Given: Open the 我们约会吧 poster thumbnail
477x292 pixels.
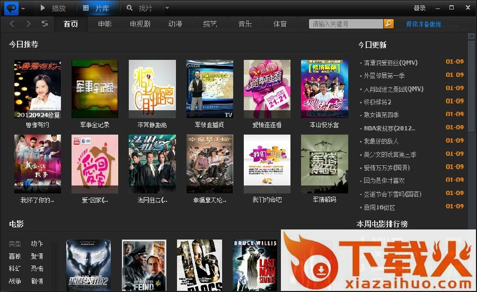Looking at the screenshot, I should [x=267, y=164].
